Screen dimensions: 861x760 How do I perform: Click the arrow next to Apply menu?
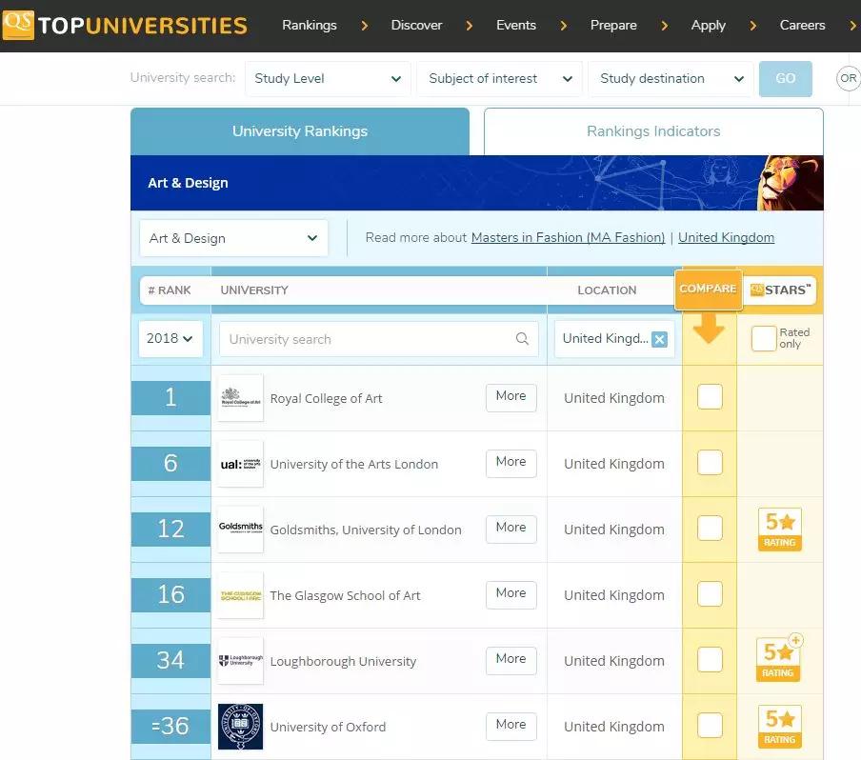click(752, 26)
